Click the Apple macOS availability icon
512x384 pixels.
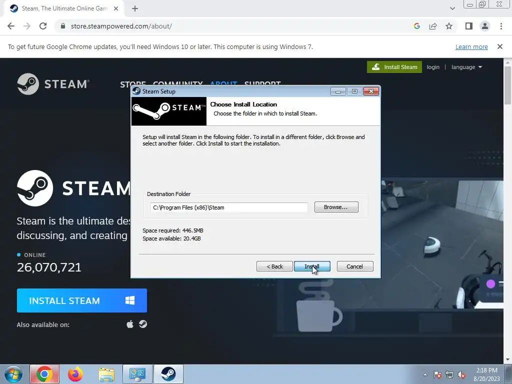coord(130,324)
